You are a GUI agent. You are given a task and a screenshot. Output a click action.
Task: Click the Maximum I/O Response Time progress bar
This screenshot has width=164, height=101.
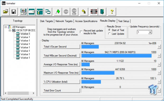tap(119, 73)
